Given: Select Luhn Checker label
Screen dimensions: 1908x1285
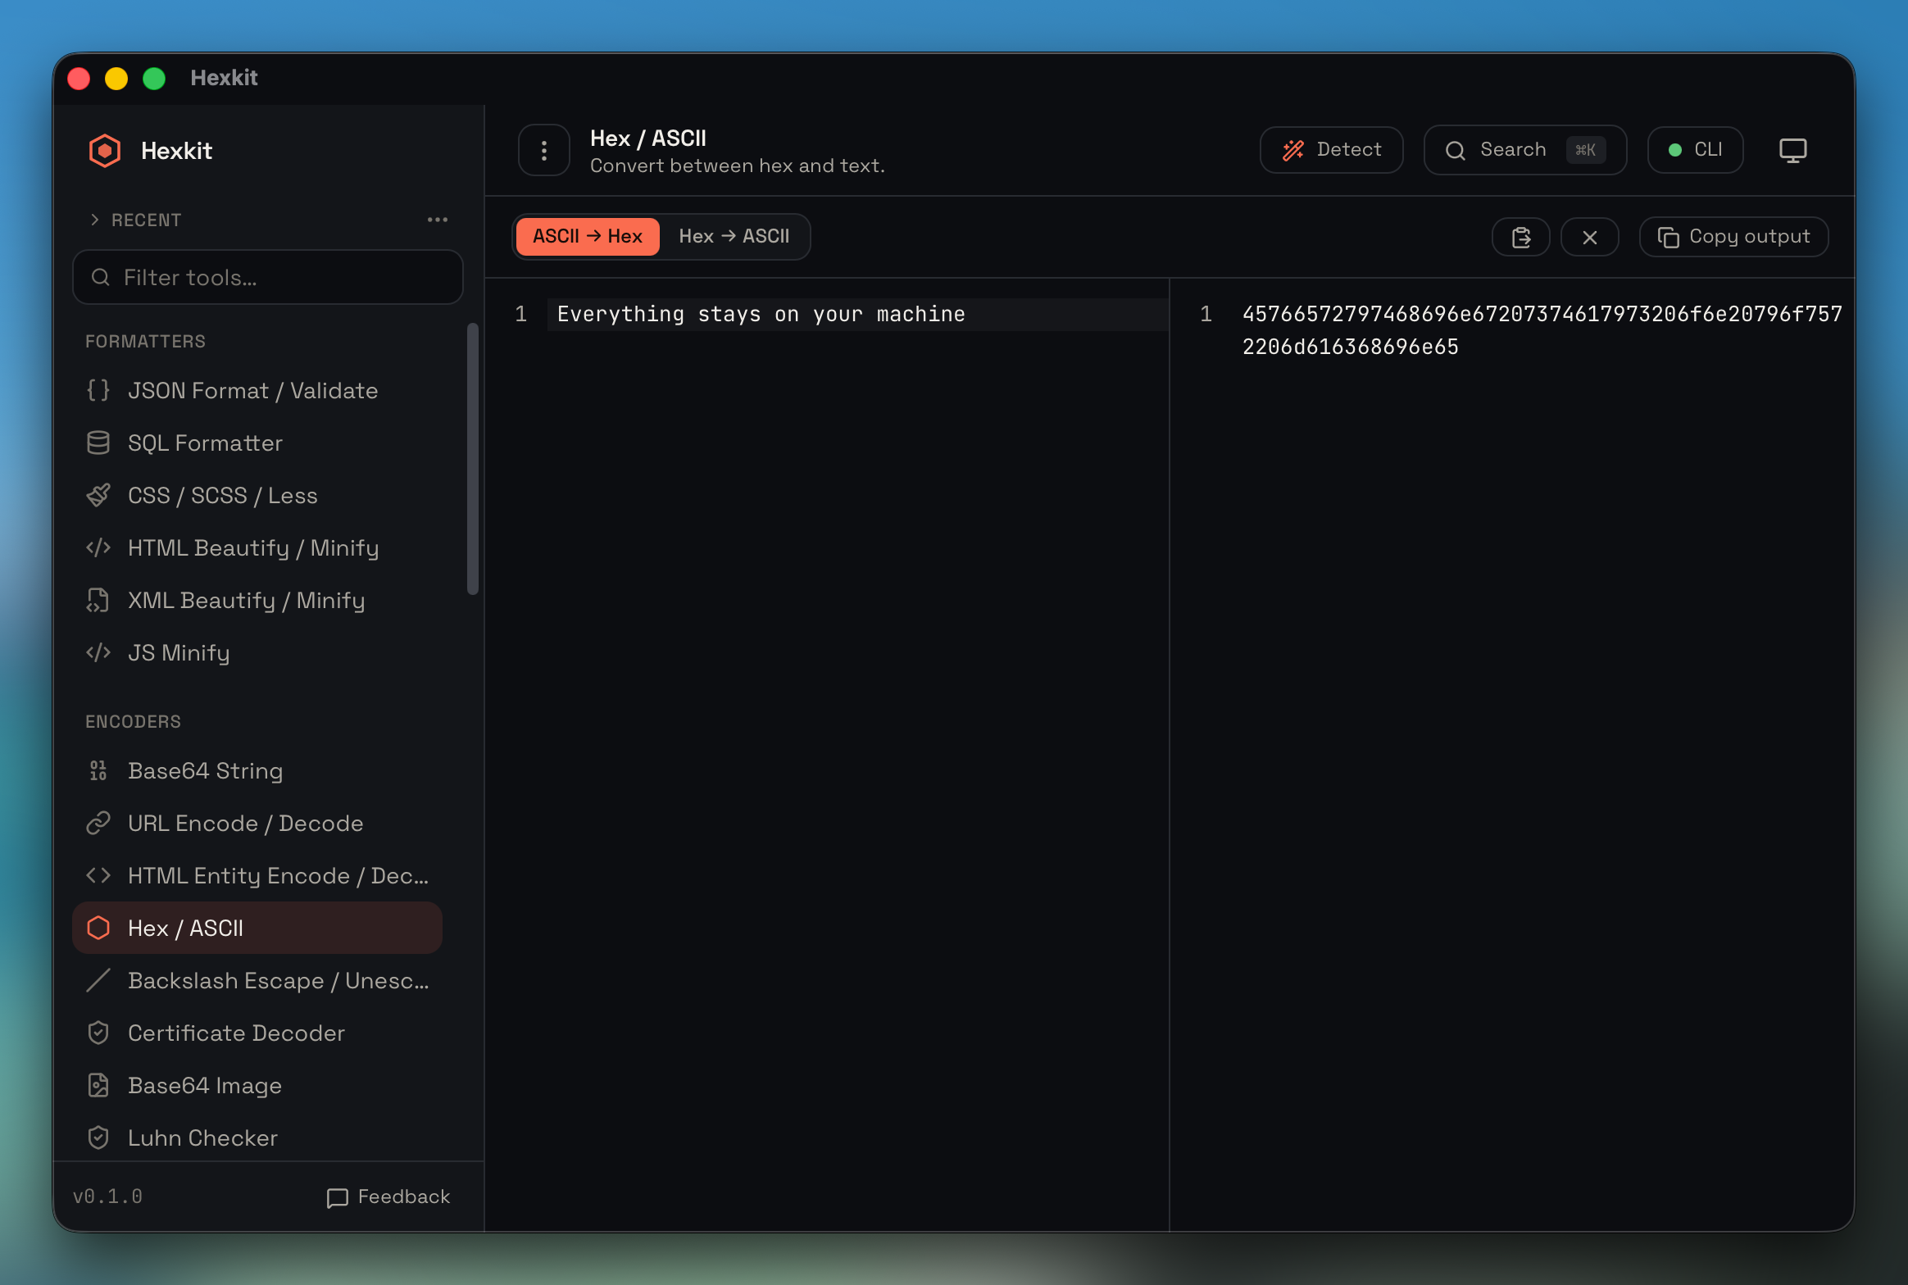Looking at the screenshot, I should tap(203, 1138).
